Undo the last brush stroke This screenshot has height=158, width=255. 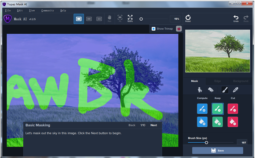(x=236, y=18)
